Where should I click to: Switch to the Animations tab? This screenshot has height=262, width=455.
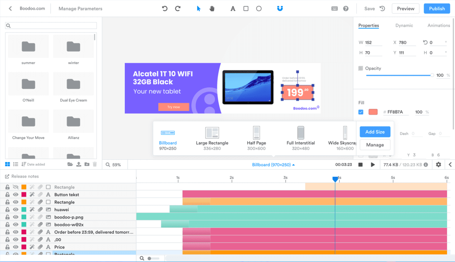coord(438,25)
